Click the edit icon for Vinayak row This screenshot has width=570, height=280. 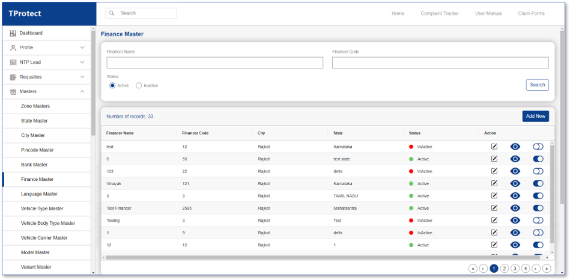[494, 183]
